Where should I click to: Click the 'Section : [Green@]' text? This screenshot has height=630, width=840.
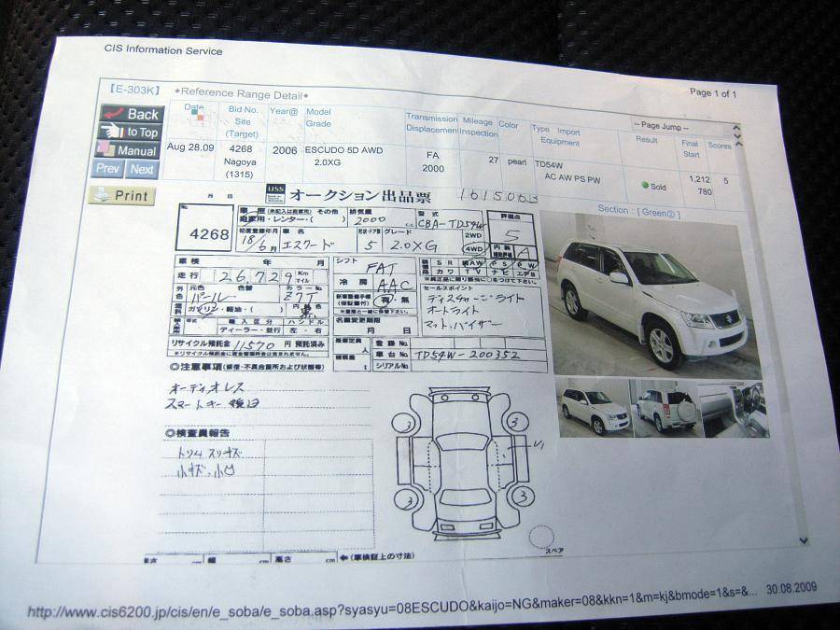point(638,211)
